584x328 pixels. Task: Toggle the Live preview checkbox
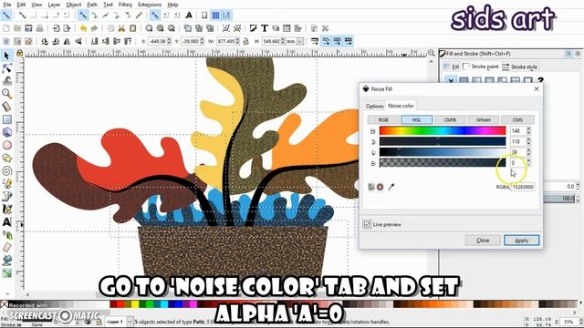point(367,225)
